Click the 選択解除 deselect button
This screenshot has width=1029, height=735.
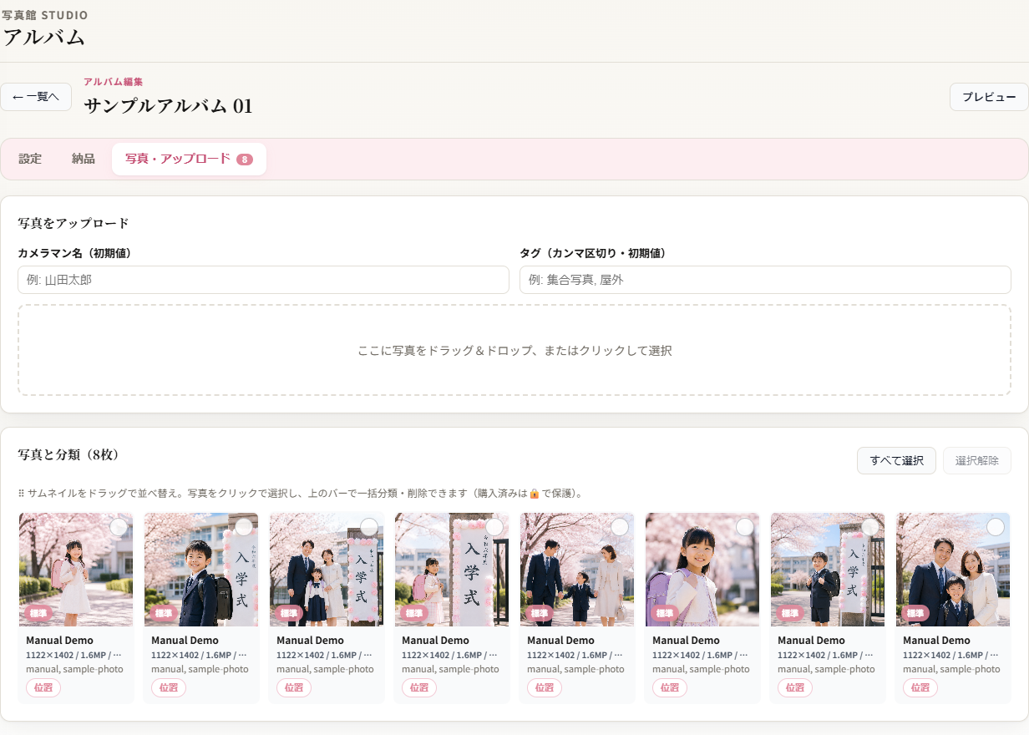[977, 460]
